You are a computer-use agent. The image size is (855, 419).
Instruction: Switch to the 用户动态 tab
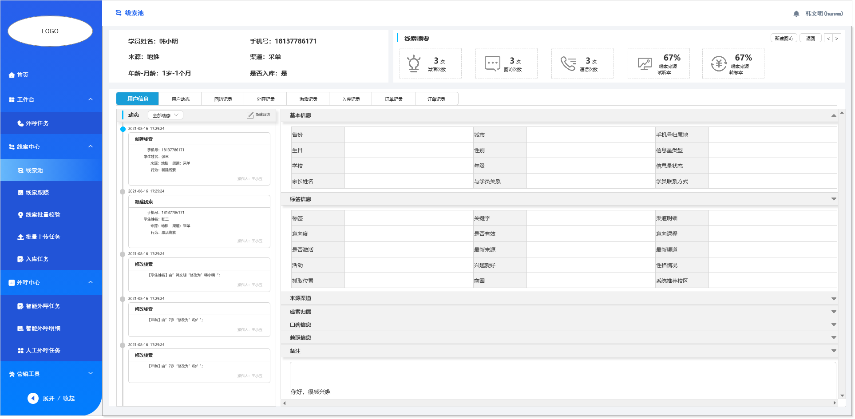[180, 99]
